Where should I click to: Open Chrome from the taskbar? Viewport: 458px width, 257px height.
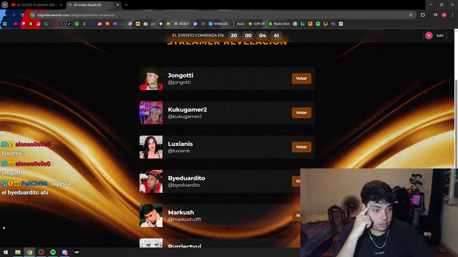(29, 252)
